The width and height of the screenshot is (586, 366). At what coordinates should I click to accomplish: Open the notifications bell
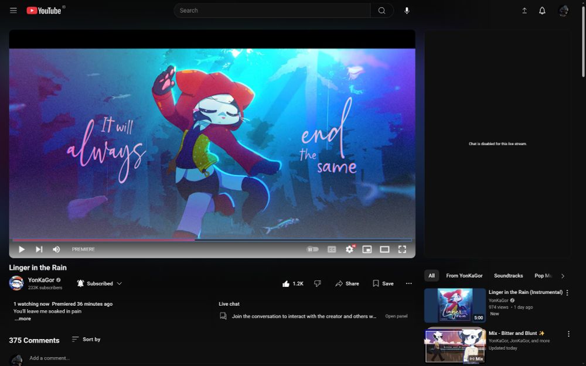(x=542, y=11)
